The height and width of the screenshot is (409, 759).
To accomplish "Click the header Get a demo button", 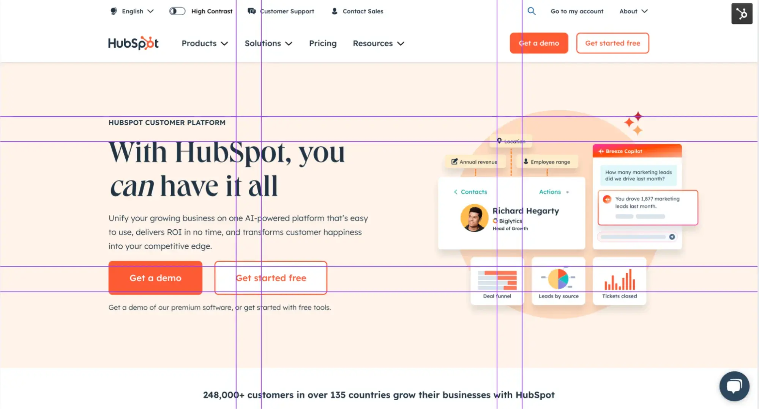I will [539, 43].
